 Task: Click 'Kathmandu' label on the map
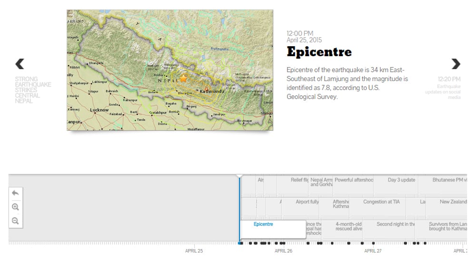(212, 91)
